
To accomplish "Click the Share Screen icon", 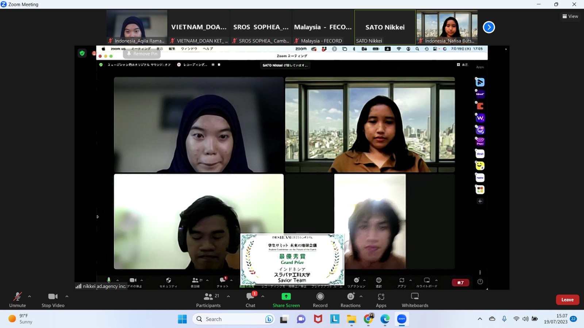I will point(286,297).
